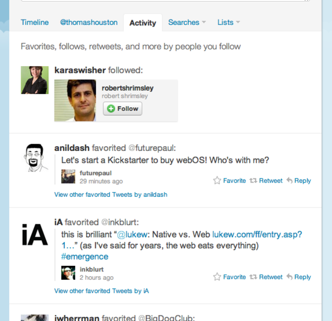Open anildash's cartoon avatar
The image size is (332, 321).
coord(35,158)
